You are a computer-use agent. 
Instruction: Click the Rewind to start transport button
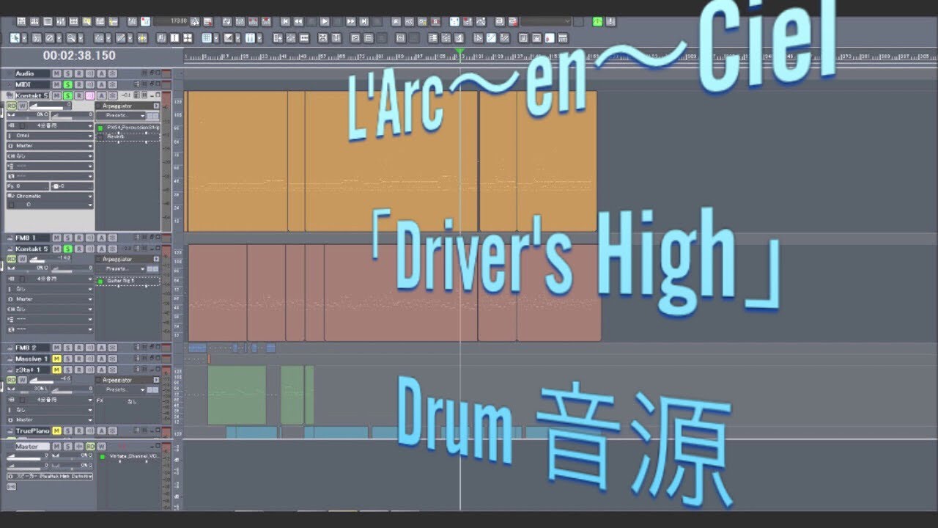click(285, 22)
